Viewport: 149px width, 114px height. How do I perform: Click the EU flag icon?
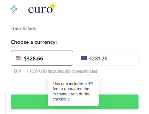(84, 58)
